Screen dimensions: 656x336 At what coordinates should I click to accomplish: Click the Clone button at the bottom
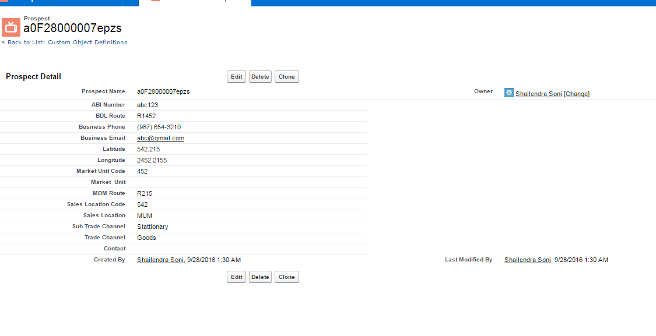286,277
